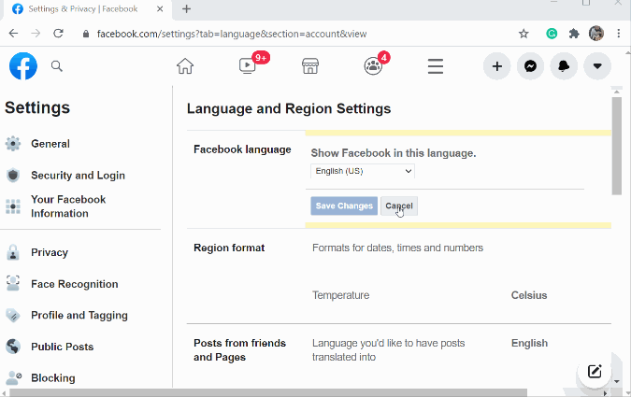The image size is (631, 397).
Task: Click Cancel button
Action: [399, 206]
